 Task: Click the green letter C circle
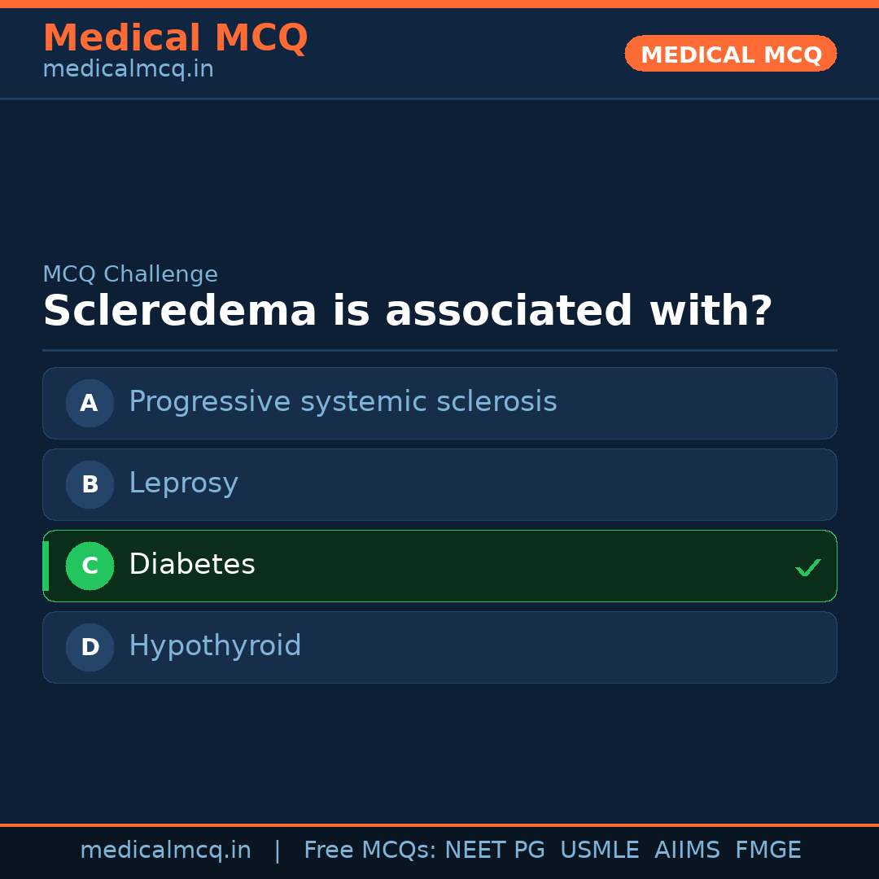pos(90,566)
